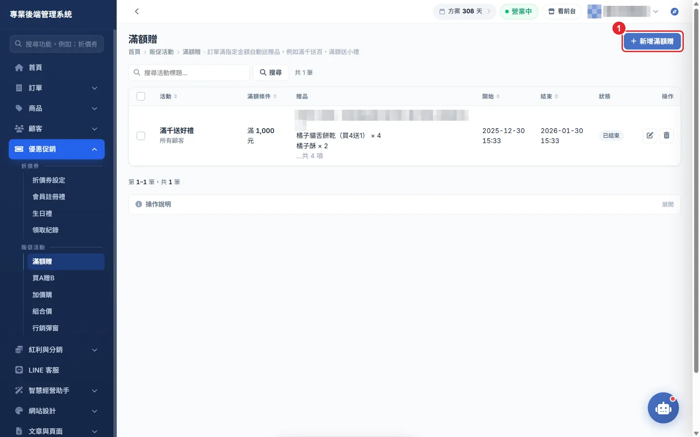Expand the 紅利與分銷 sidebar menu

95,350
